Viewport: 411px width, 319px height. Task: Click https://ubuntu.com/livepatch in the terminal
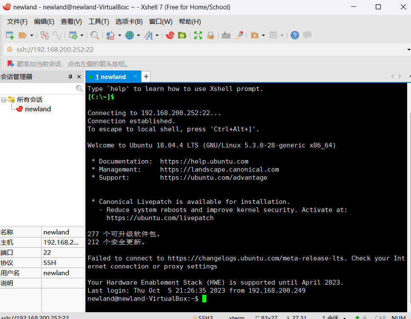(160, 218)
